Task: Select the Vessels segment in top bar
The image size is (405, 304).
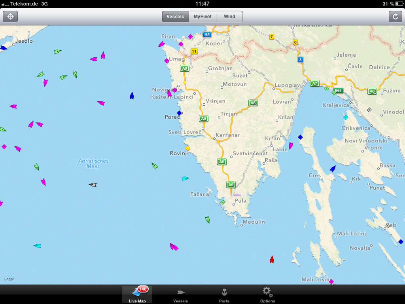Action: tap(175, 17)
